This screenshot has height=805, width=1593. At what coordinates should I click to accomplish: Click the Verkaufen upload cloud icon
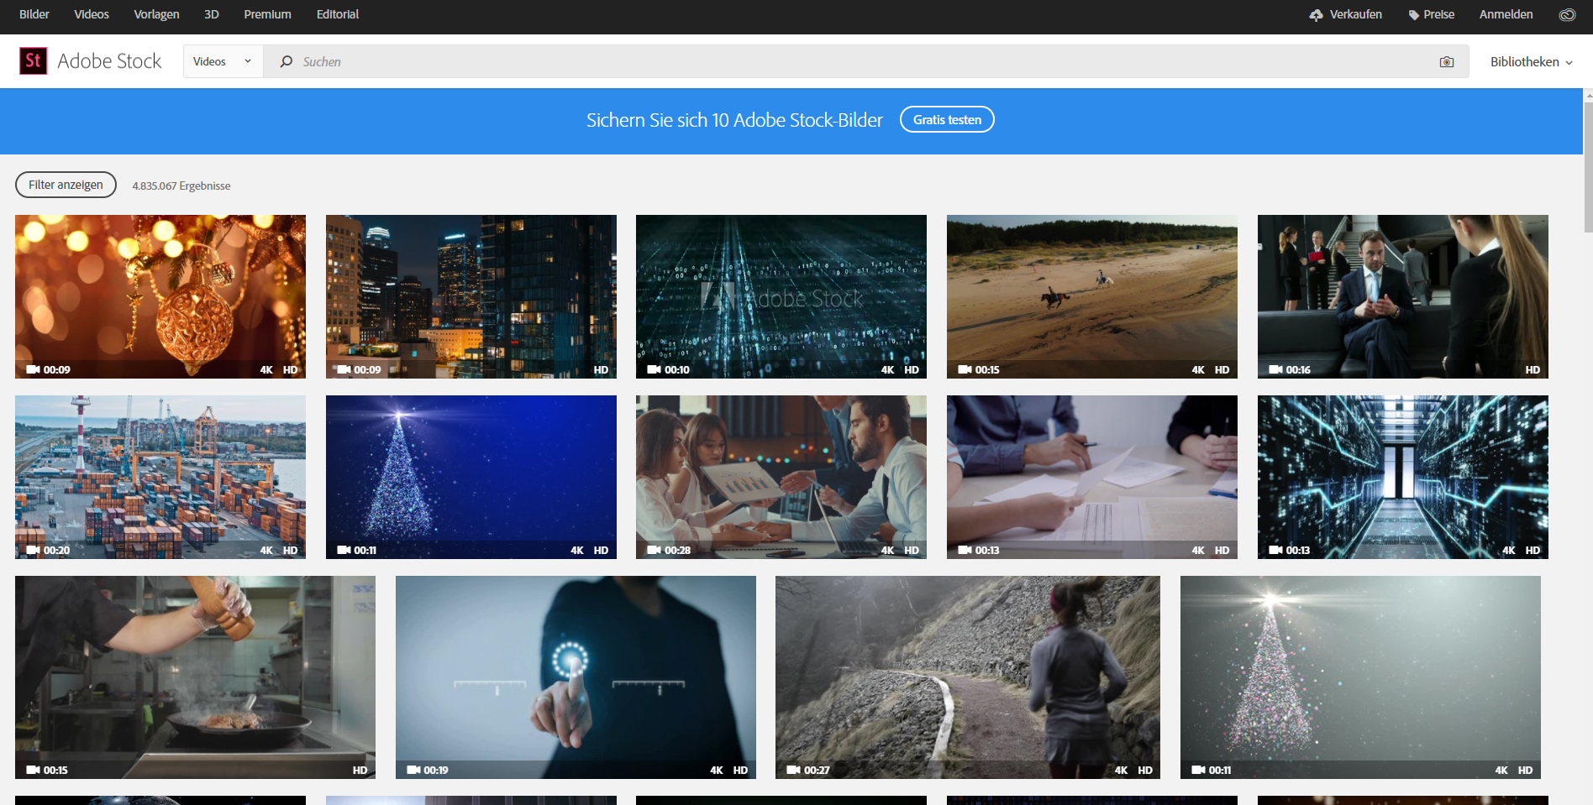1316,15
